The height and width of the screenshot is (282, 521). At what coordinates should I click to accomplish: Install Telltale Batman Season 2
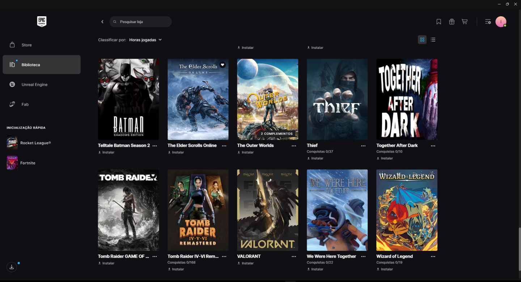click(x=106, y=153)
